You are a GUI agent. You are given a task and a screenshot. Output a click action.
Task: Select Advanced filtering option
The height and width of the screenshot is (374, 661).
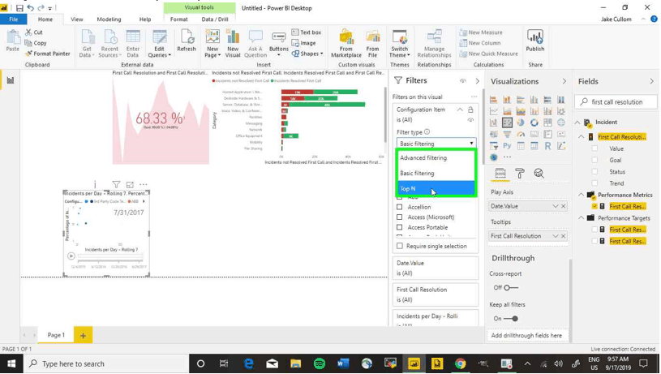[x=436, y=157]
